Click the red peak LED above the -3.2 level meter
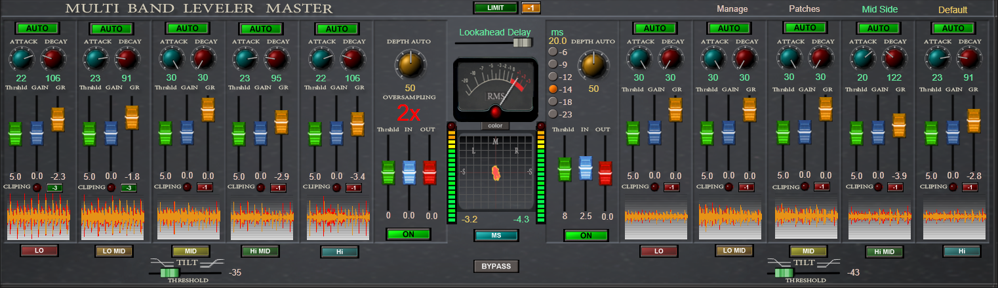The image size is (998, 288). point(450,125)
